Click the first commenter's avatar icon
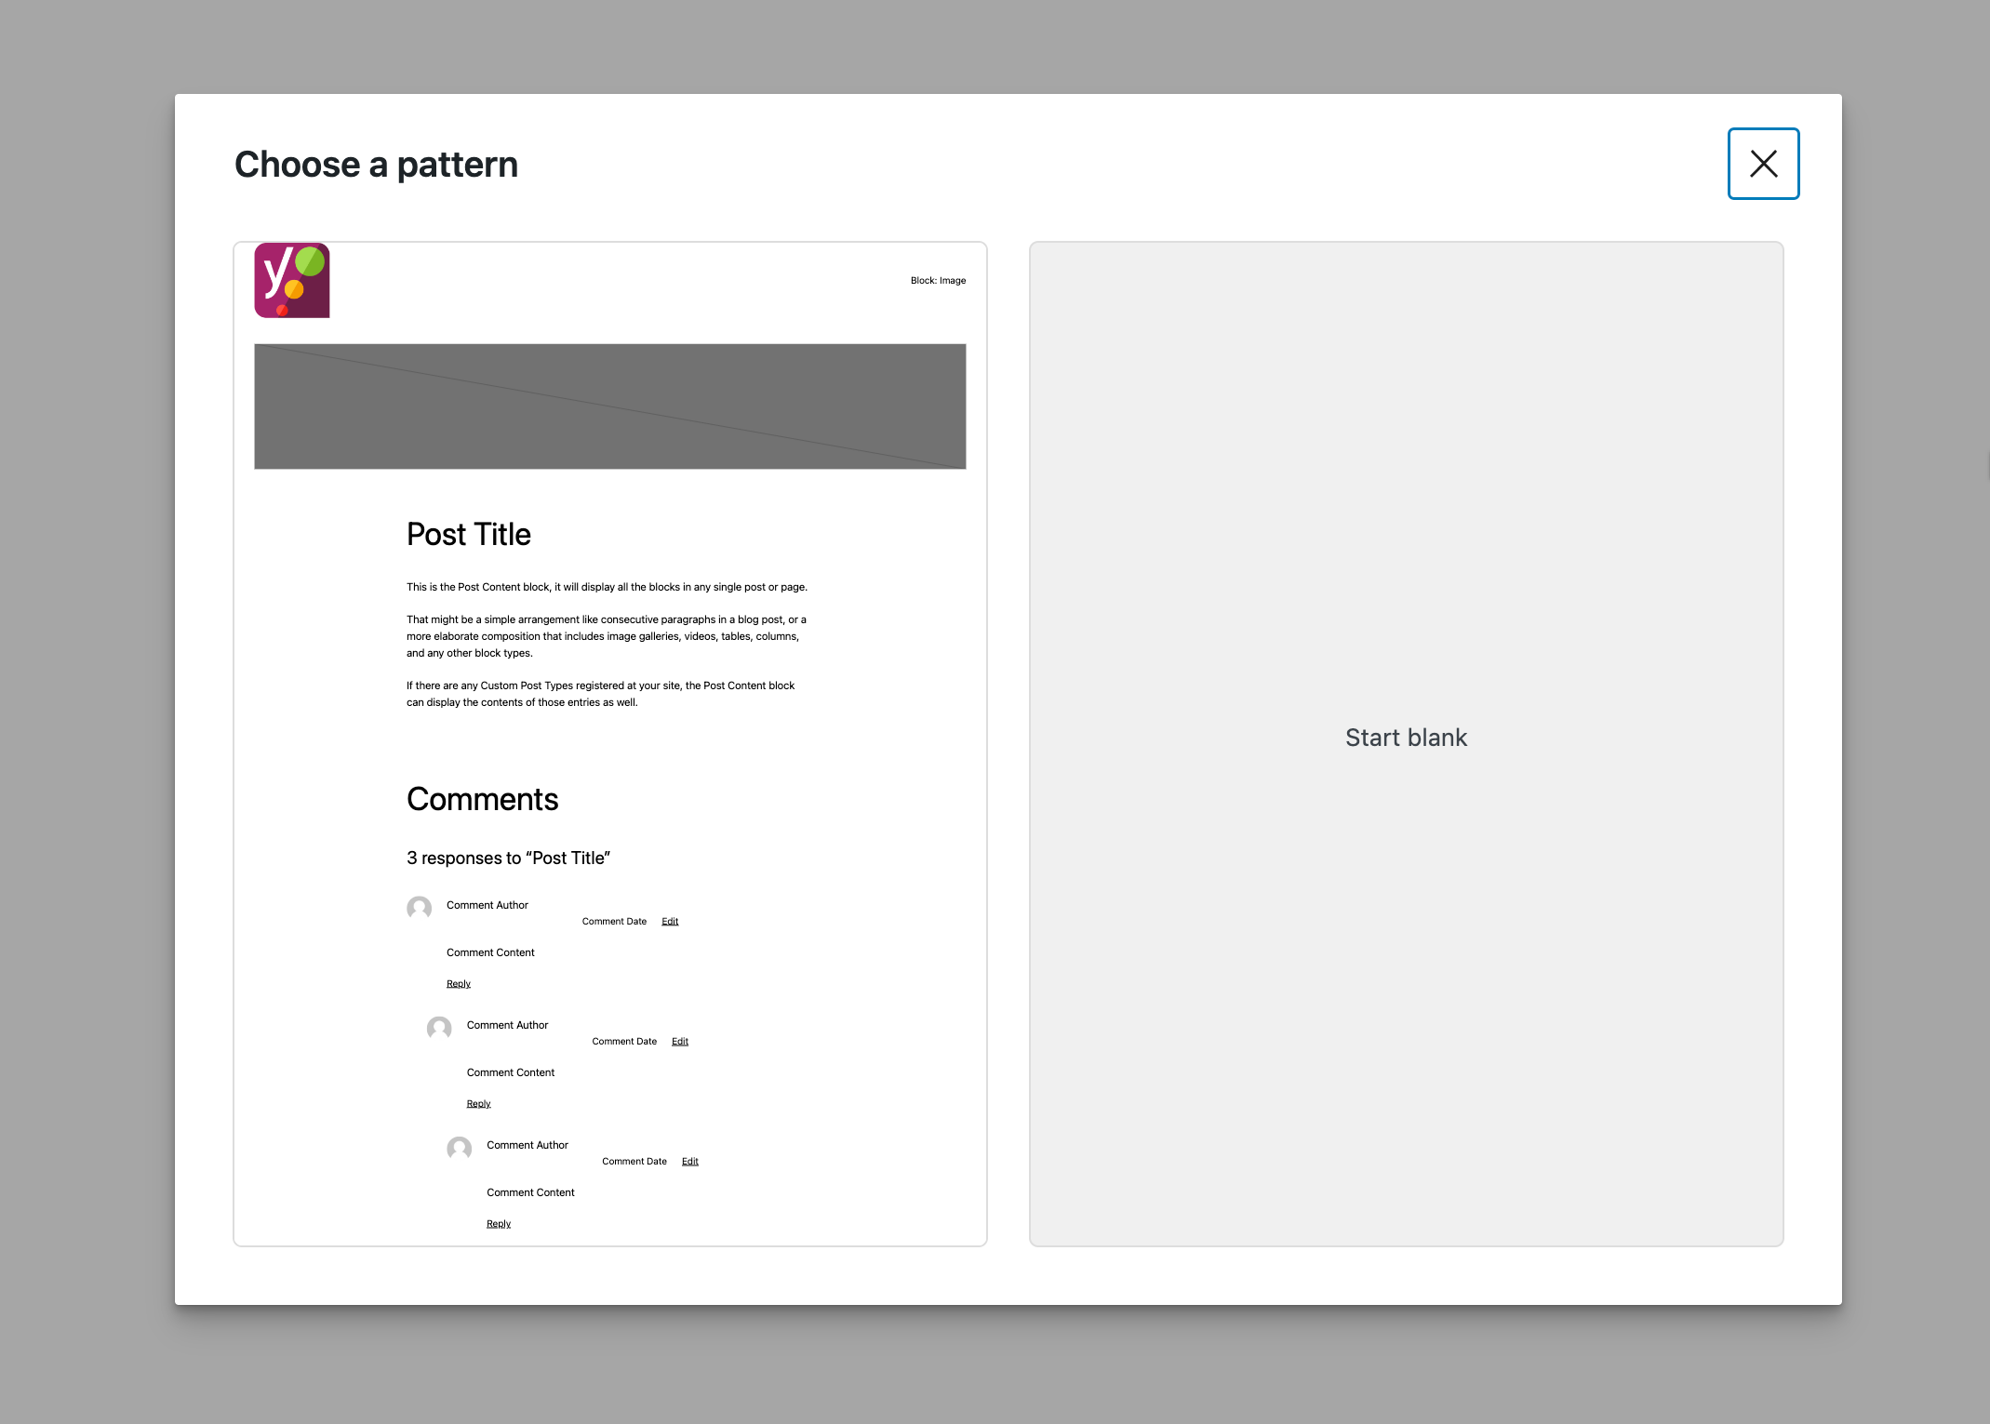 point(419,909)
